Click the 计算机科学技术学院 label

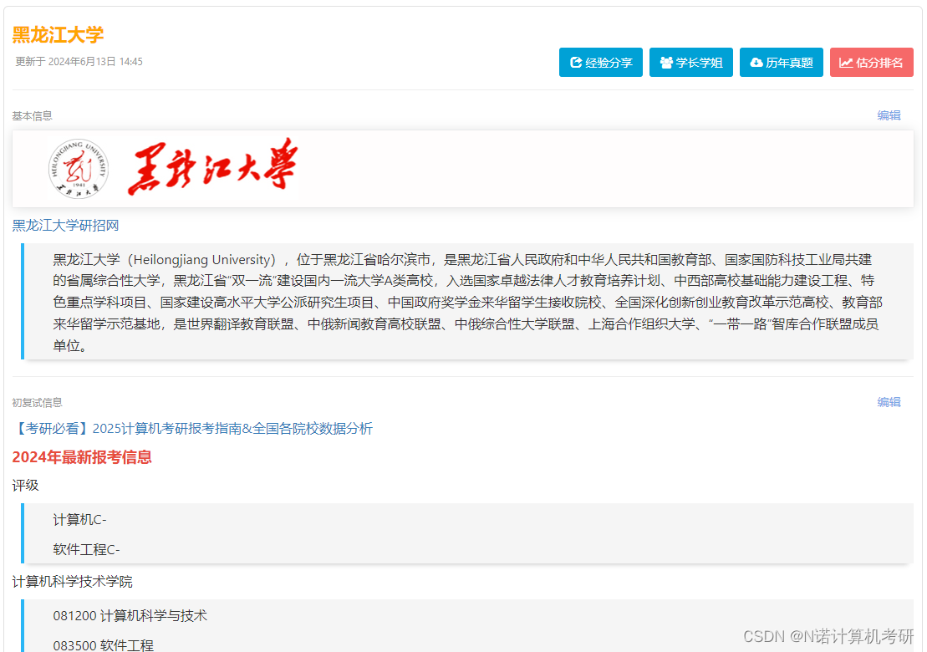coord(72,582)
